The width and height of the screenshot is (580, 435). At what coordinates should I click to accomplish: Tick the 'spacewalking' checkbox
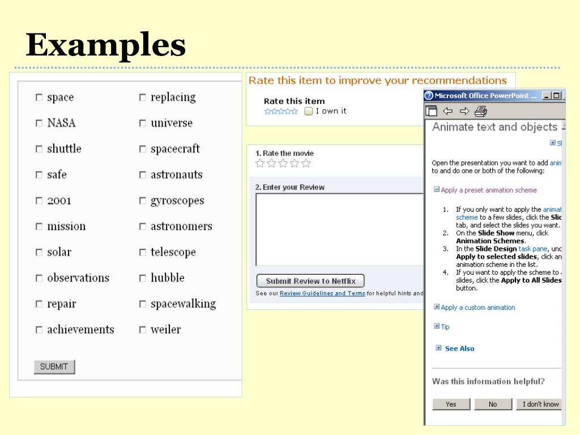[142, 304]
